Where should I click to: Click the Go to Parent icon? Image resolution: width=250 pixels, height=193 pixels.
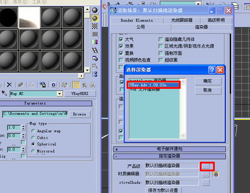click(85, 85)
